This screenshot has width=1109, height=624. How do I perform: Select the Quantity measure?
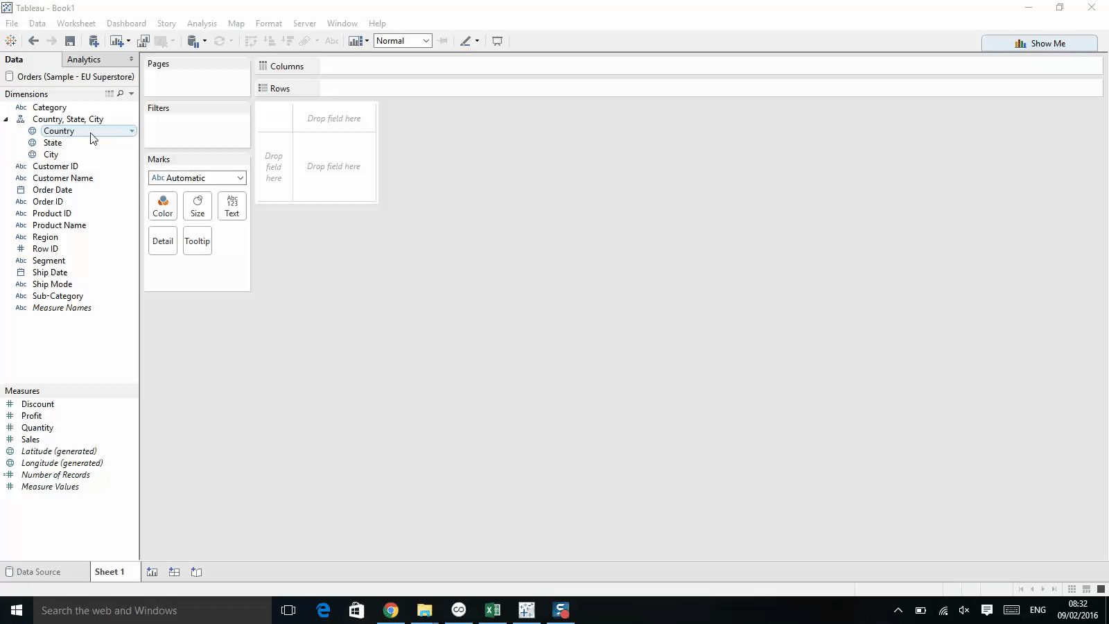pos(37,428)
